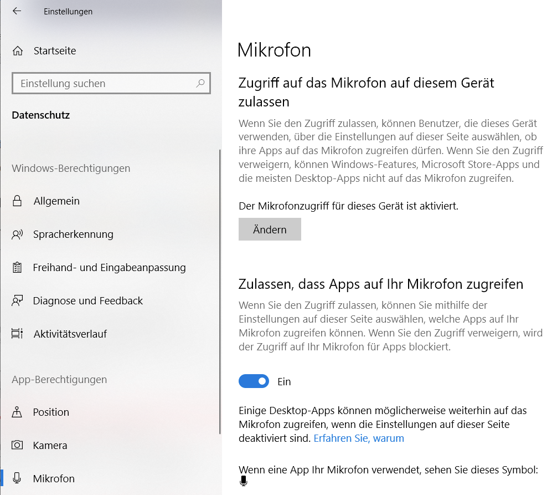The height and width of the screenshot is (495, 552).
Task: Click the Kamera camera icon
Action: 17,445
